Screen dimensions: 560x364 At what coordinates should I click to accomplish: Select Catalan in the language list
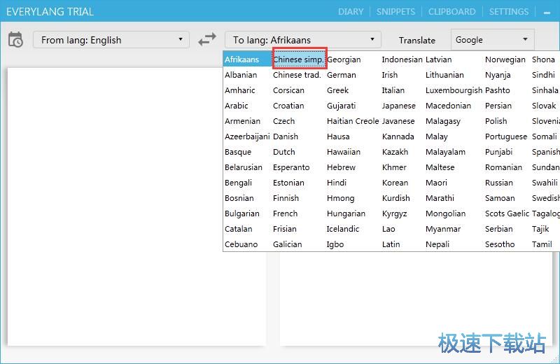coord(238,229)
